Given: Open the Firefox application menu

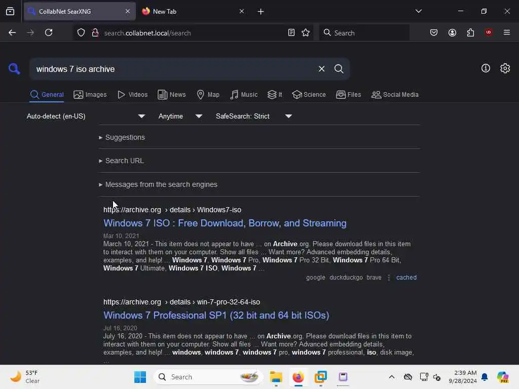Looking at the screenshot, I should click(x=507, y=33).
